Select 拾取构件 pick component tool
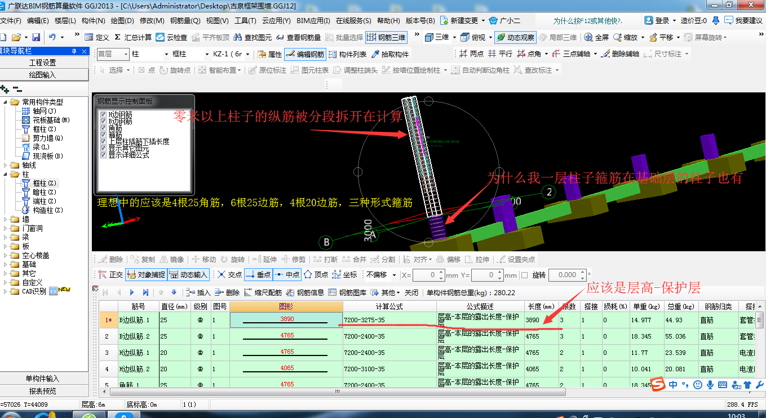 (x=389, y=54)
